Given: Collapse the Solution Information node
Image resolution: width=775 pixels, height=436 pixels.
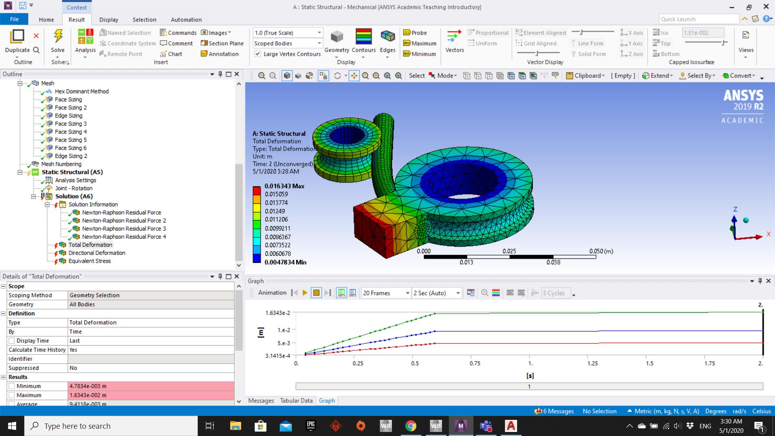Looking at the screenshot, I should [47, 204].
